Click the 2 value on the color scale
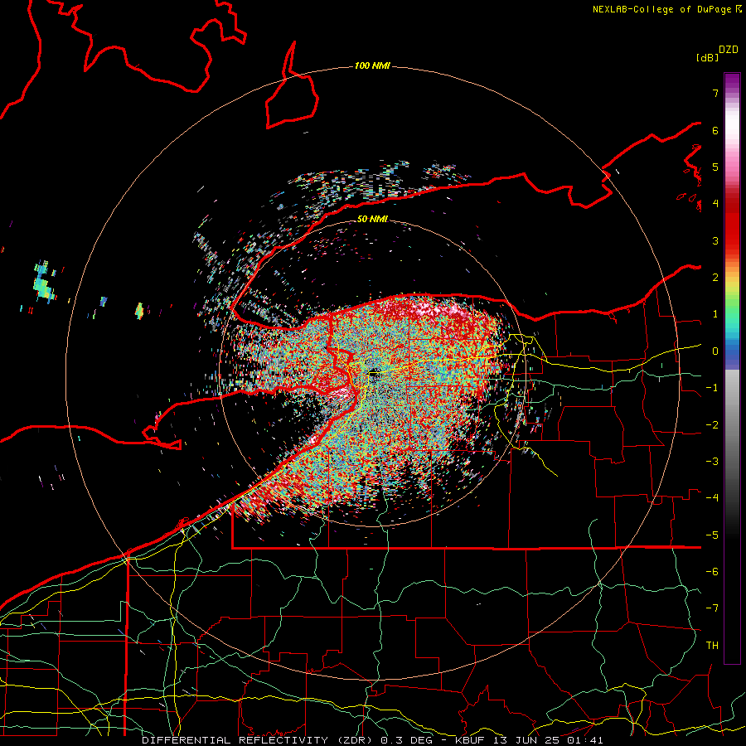Viewport: 746px width, 746px height. [715, 278]
